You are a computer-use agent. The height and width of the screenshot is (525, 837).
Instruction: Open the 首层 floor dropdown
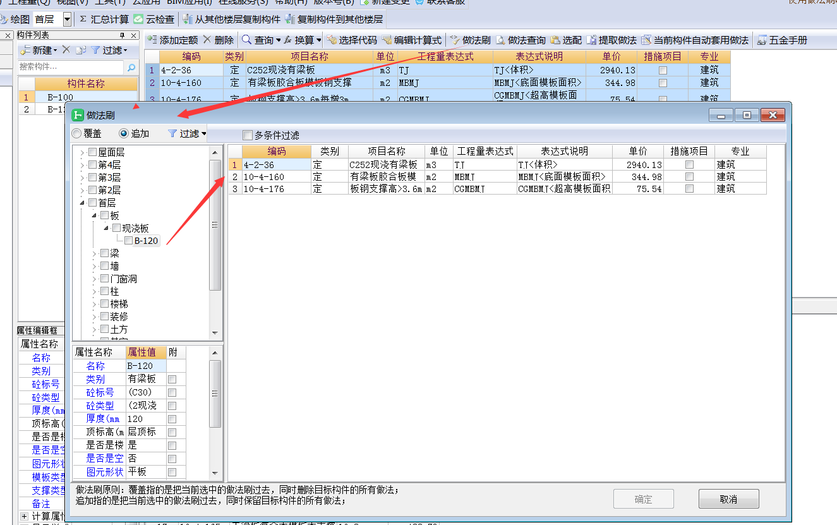tap(67, 20)
